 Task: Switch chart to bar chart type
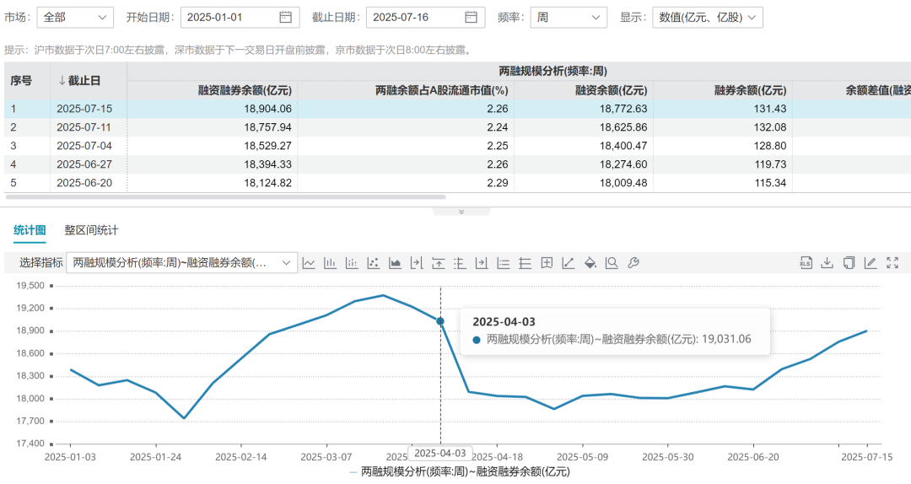click(330, 263)
